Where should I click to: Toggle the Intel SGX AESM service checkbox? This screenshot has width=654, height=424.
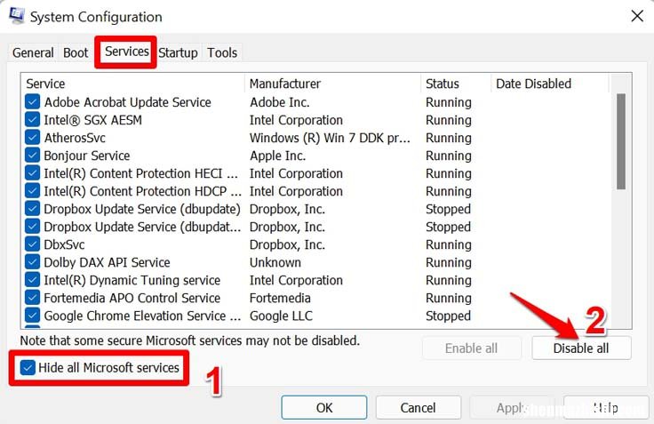pyautogui.click(x=33, y=120)
